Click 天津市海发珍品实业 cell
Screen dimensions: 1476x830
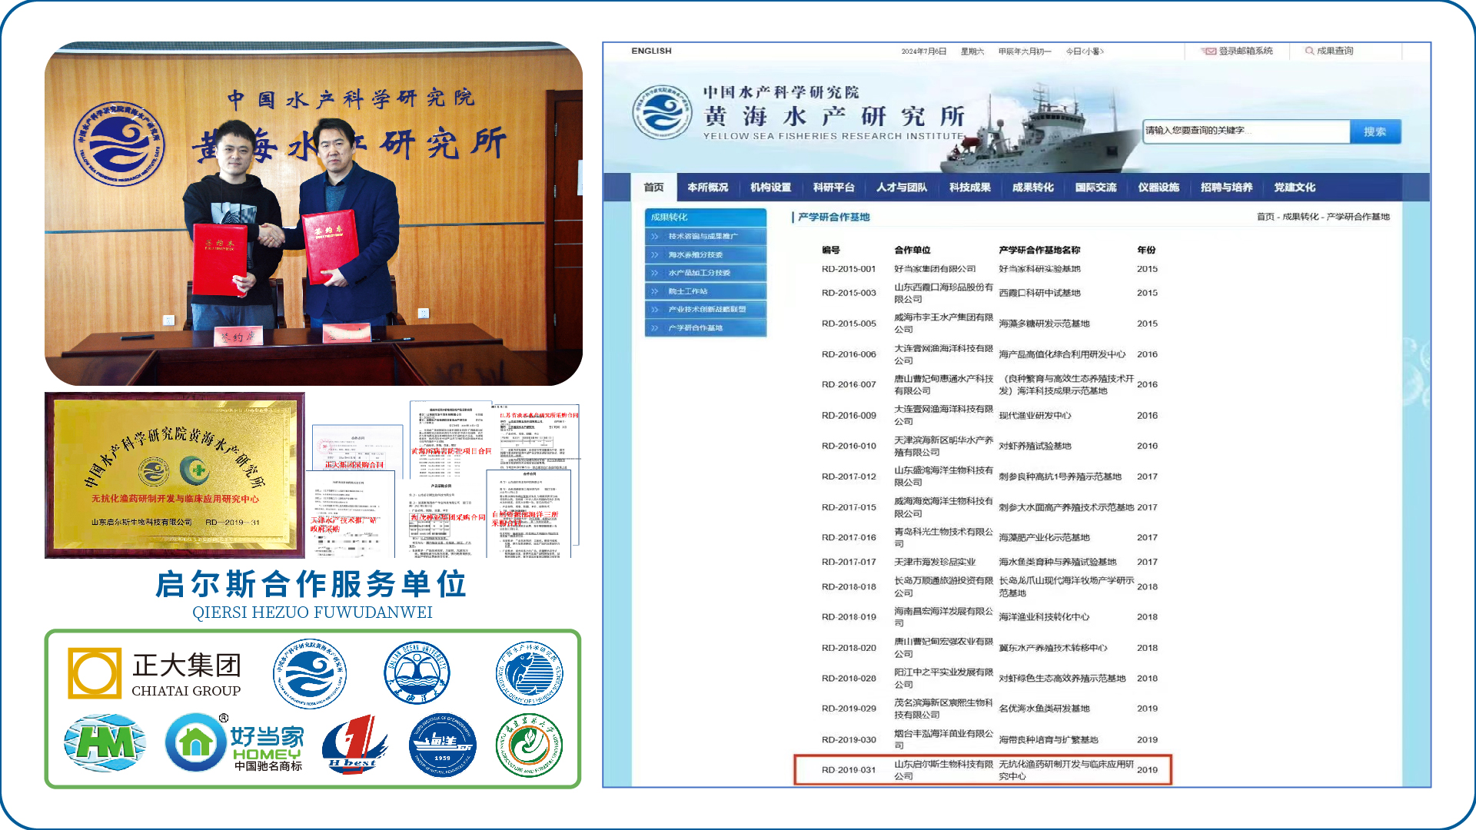tap(935, 562)
